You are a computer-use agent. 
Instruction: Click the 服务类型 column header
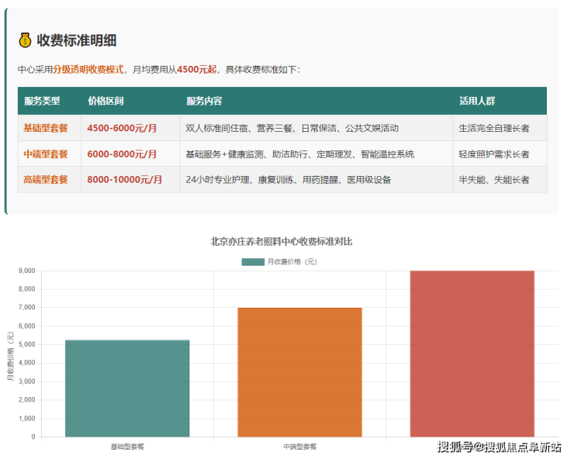click(x=42, y=102)
